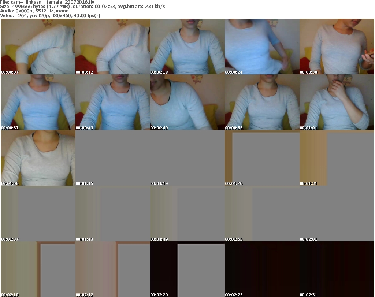Select the frame at timestamp 00:01:26
The height and width of the screenshot is (297, 375).
pos(262,158)
